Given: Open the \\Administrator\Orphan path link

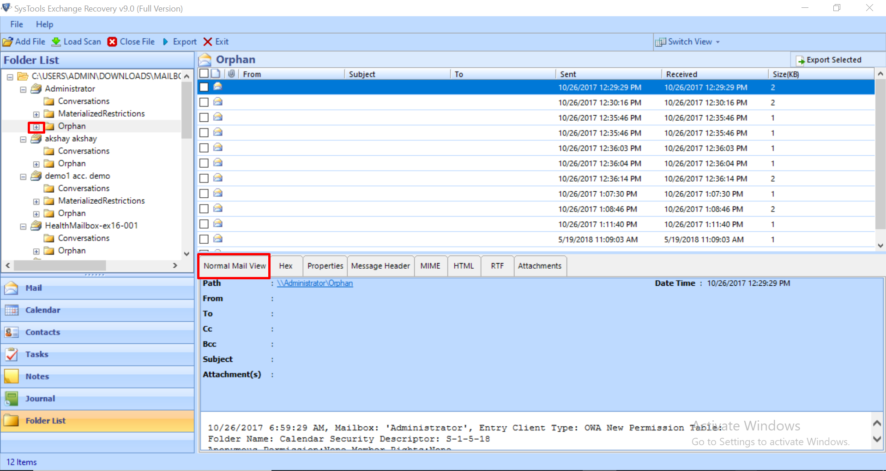Looking at the screenshot, I should coord(315,283).
